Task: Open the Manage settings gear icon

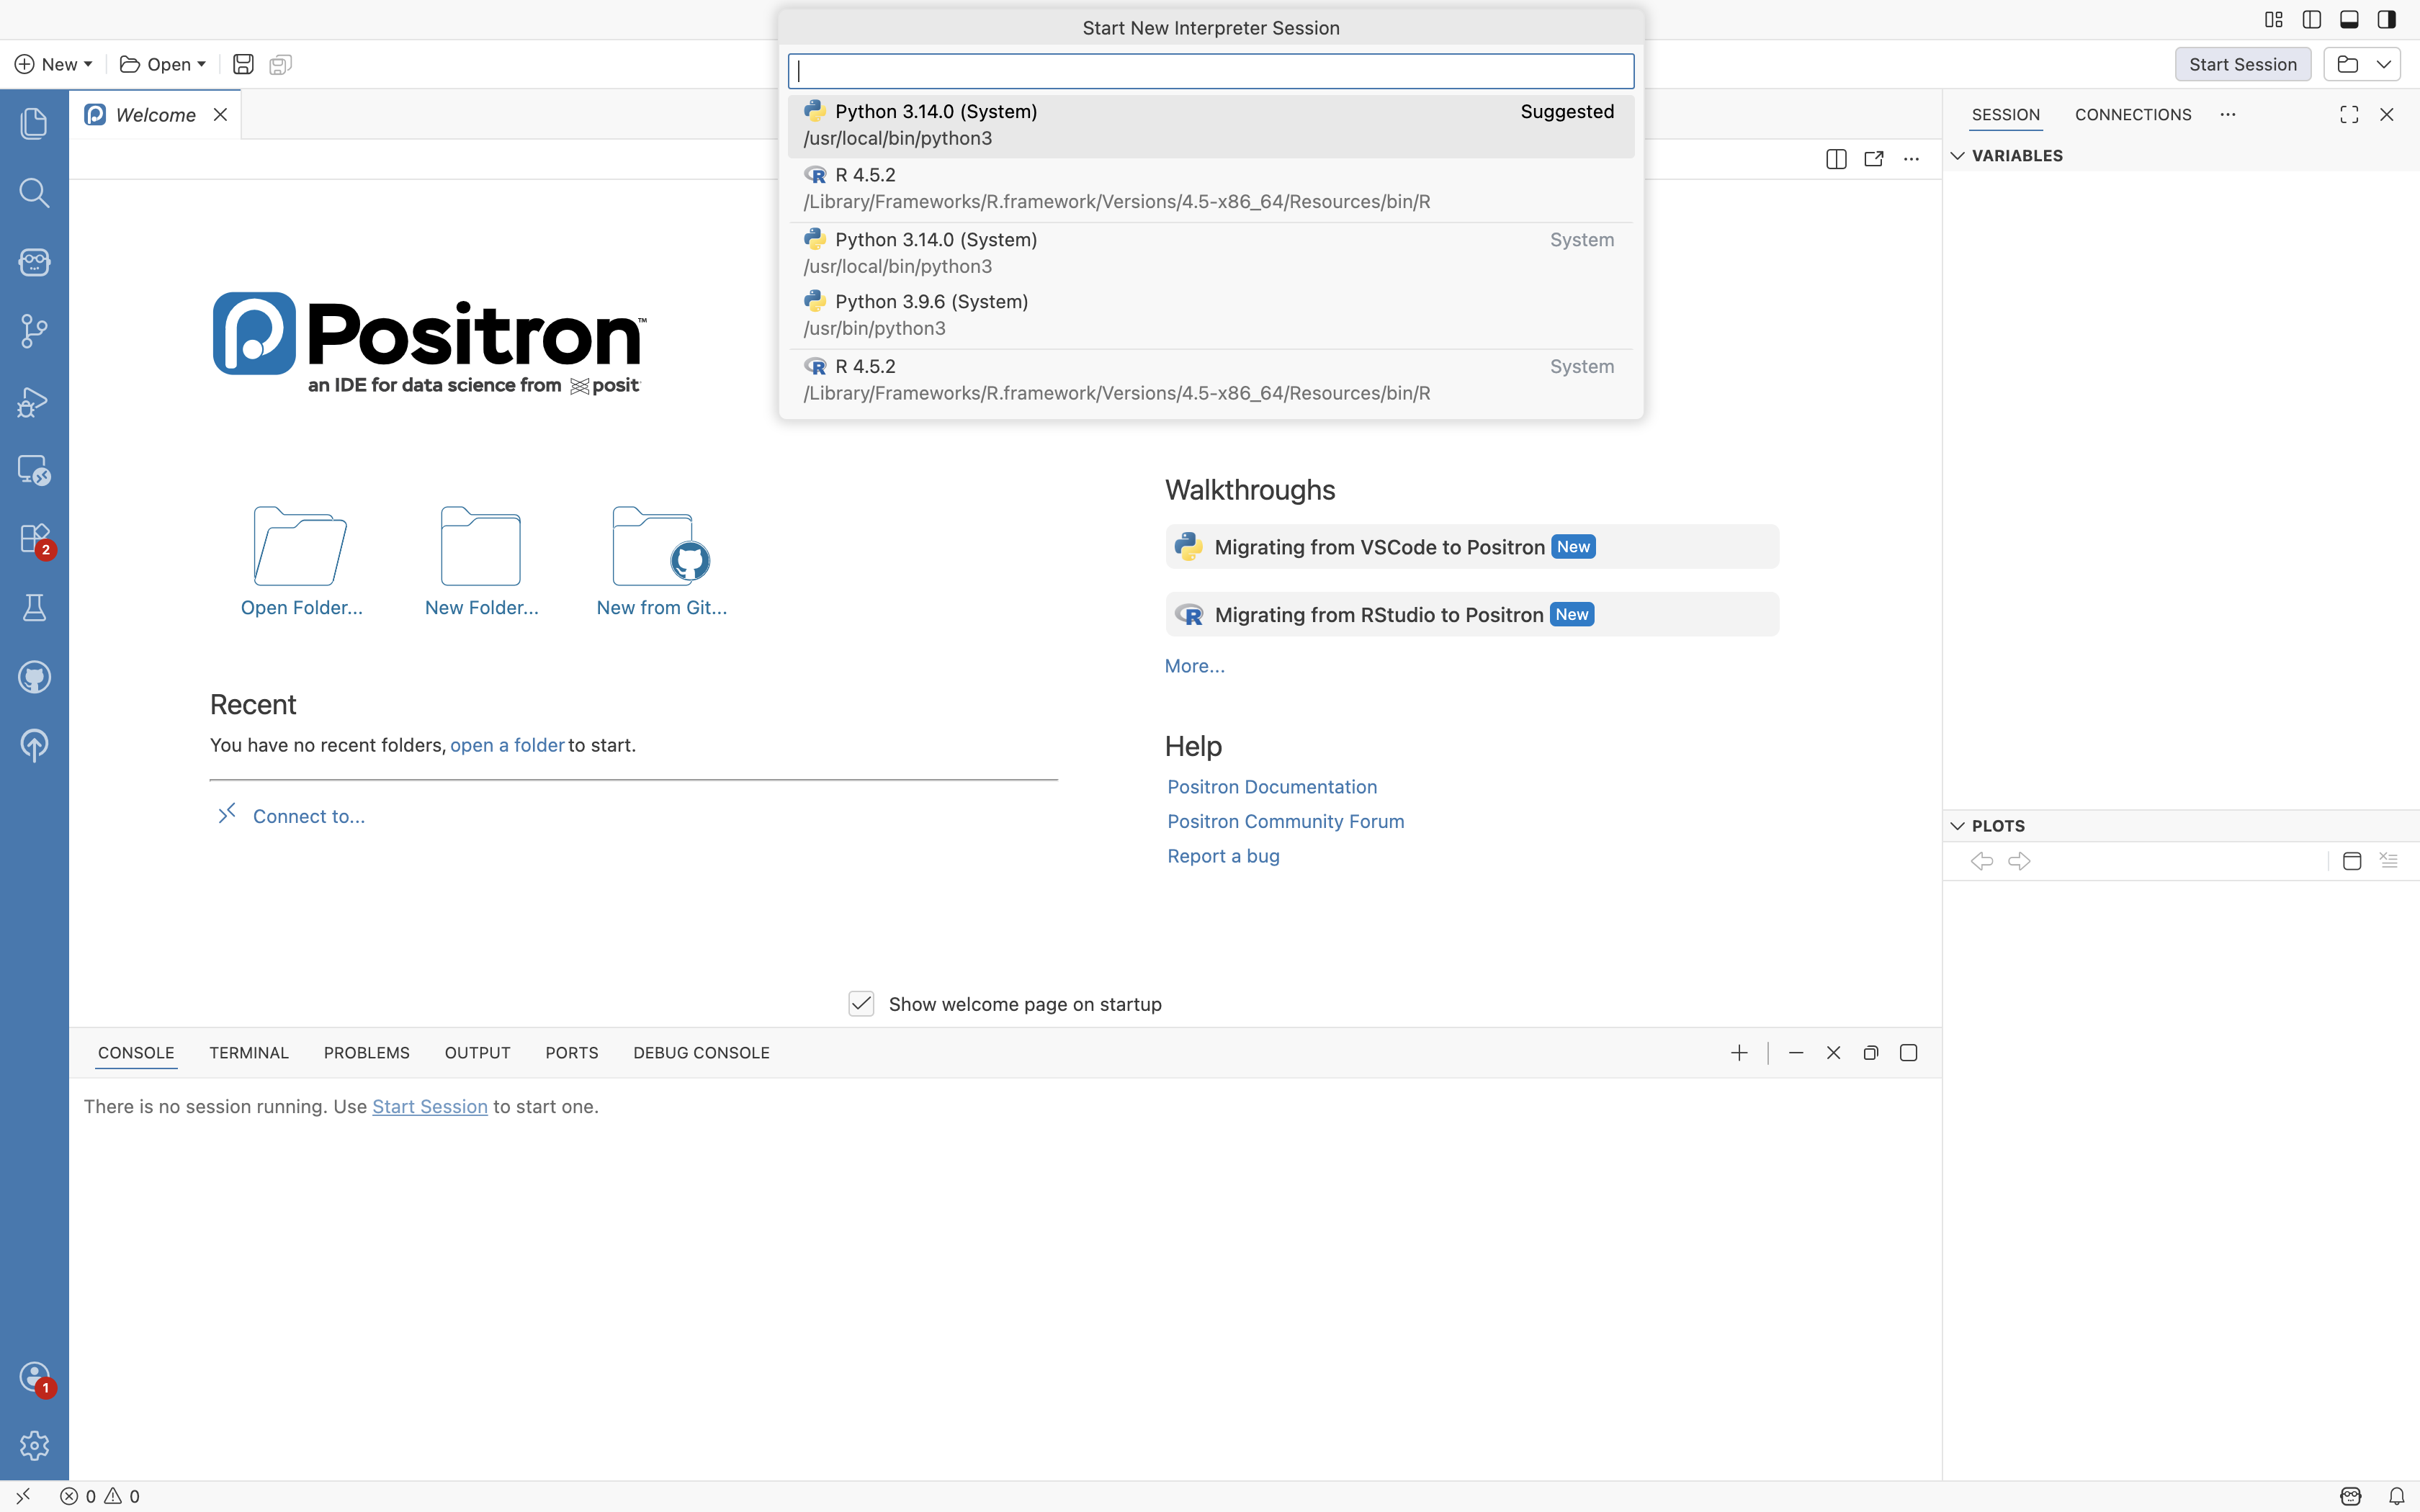Action: point(34,1445)
